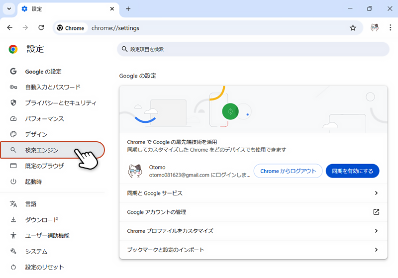Screen dimensions: 398x278
Task: Open a new tab with plus button
Action: click(128, 9)
